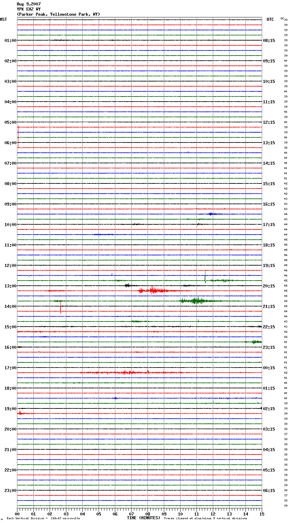Image resolution: width=289 pixels, height=523 pixels.
Task: Click the 22:15 UTC time label
Action: coord(269,327)
